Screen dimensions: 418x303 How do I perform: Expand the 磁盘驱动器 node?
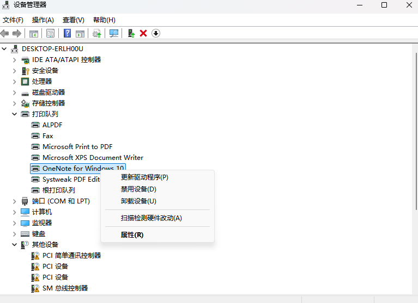14,92
